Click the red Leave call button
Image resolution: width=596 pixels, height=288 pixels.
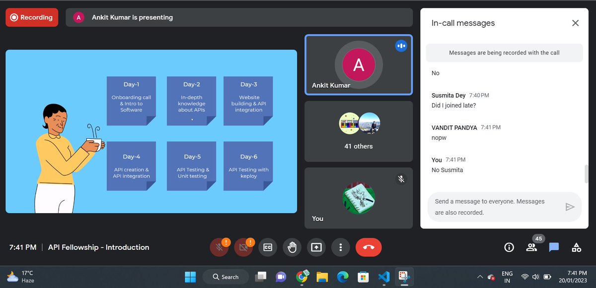369,247
